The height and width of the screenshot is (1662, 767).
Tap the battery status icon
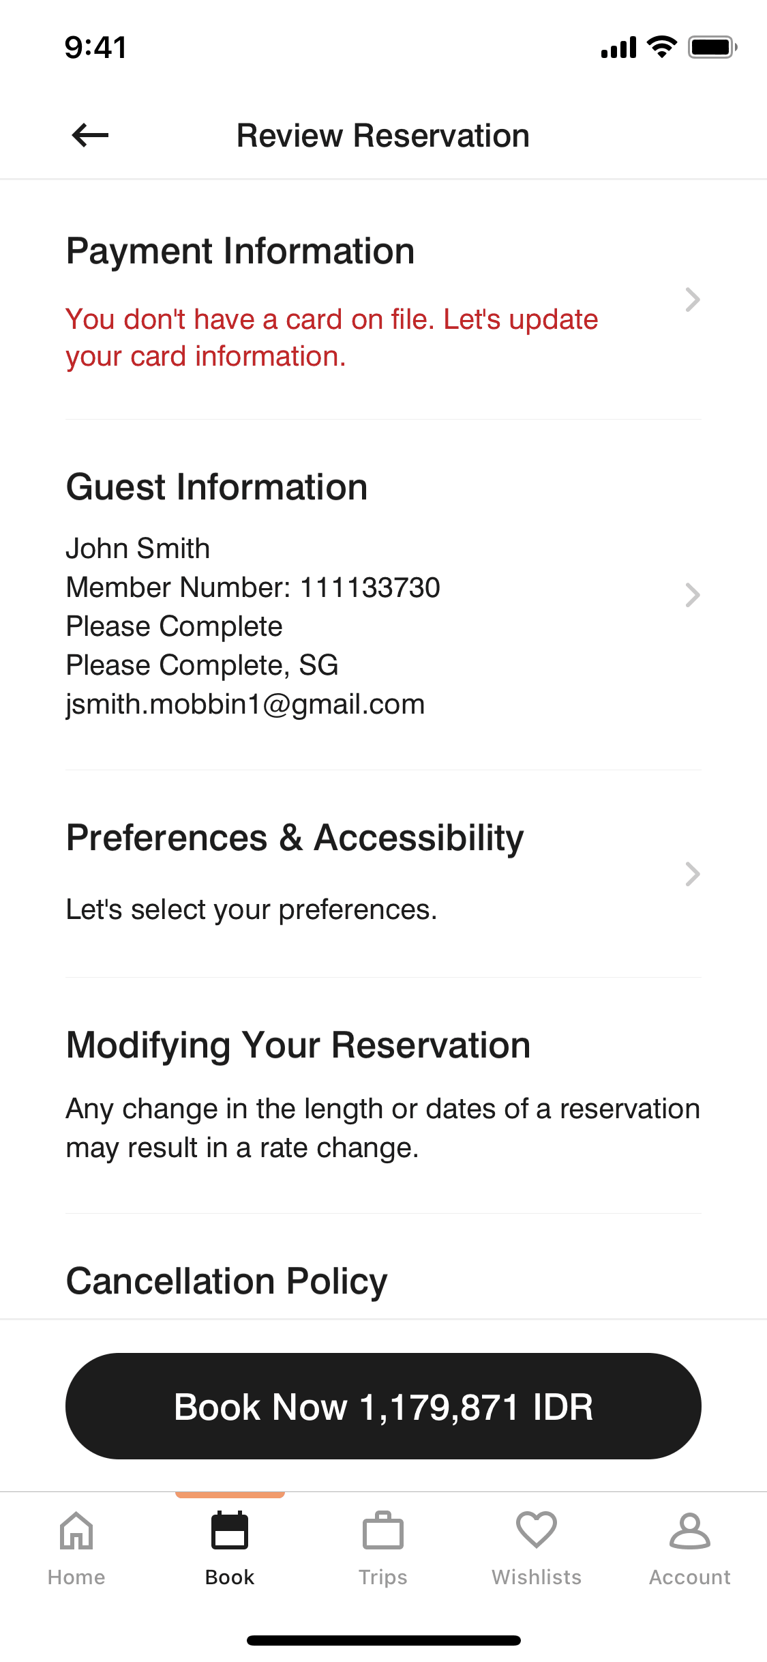point(712,48)
